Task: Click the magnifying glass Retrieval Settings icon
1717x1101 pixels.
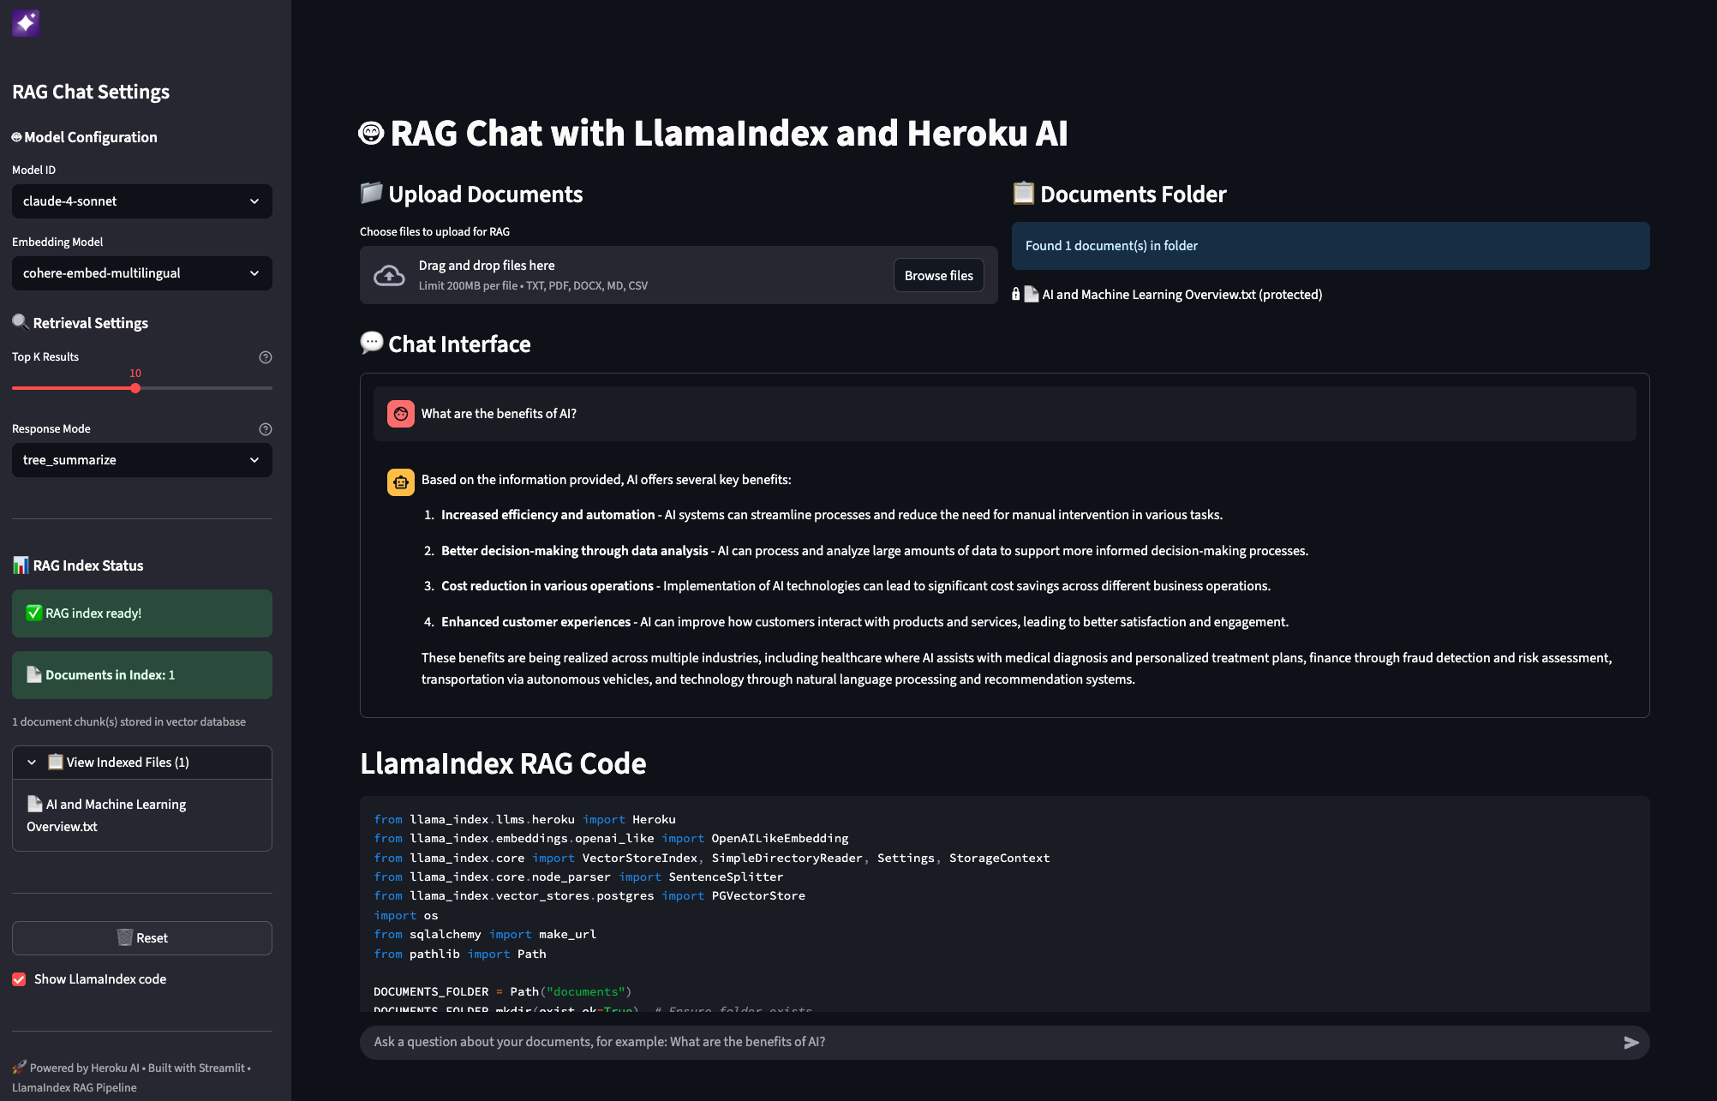Action: (20, 321)
